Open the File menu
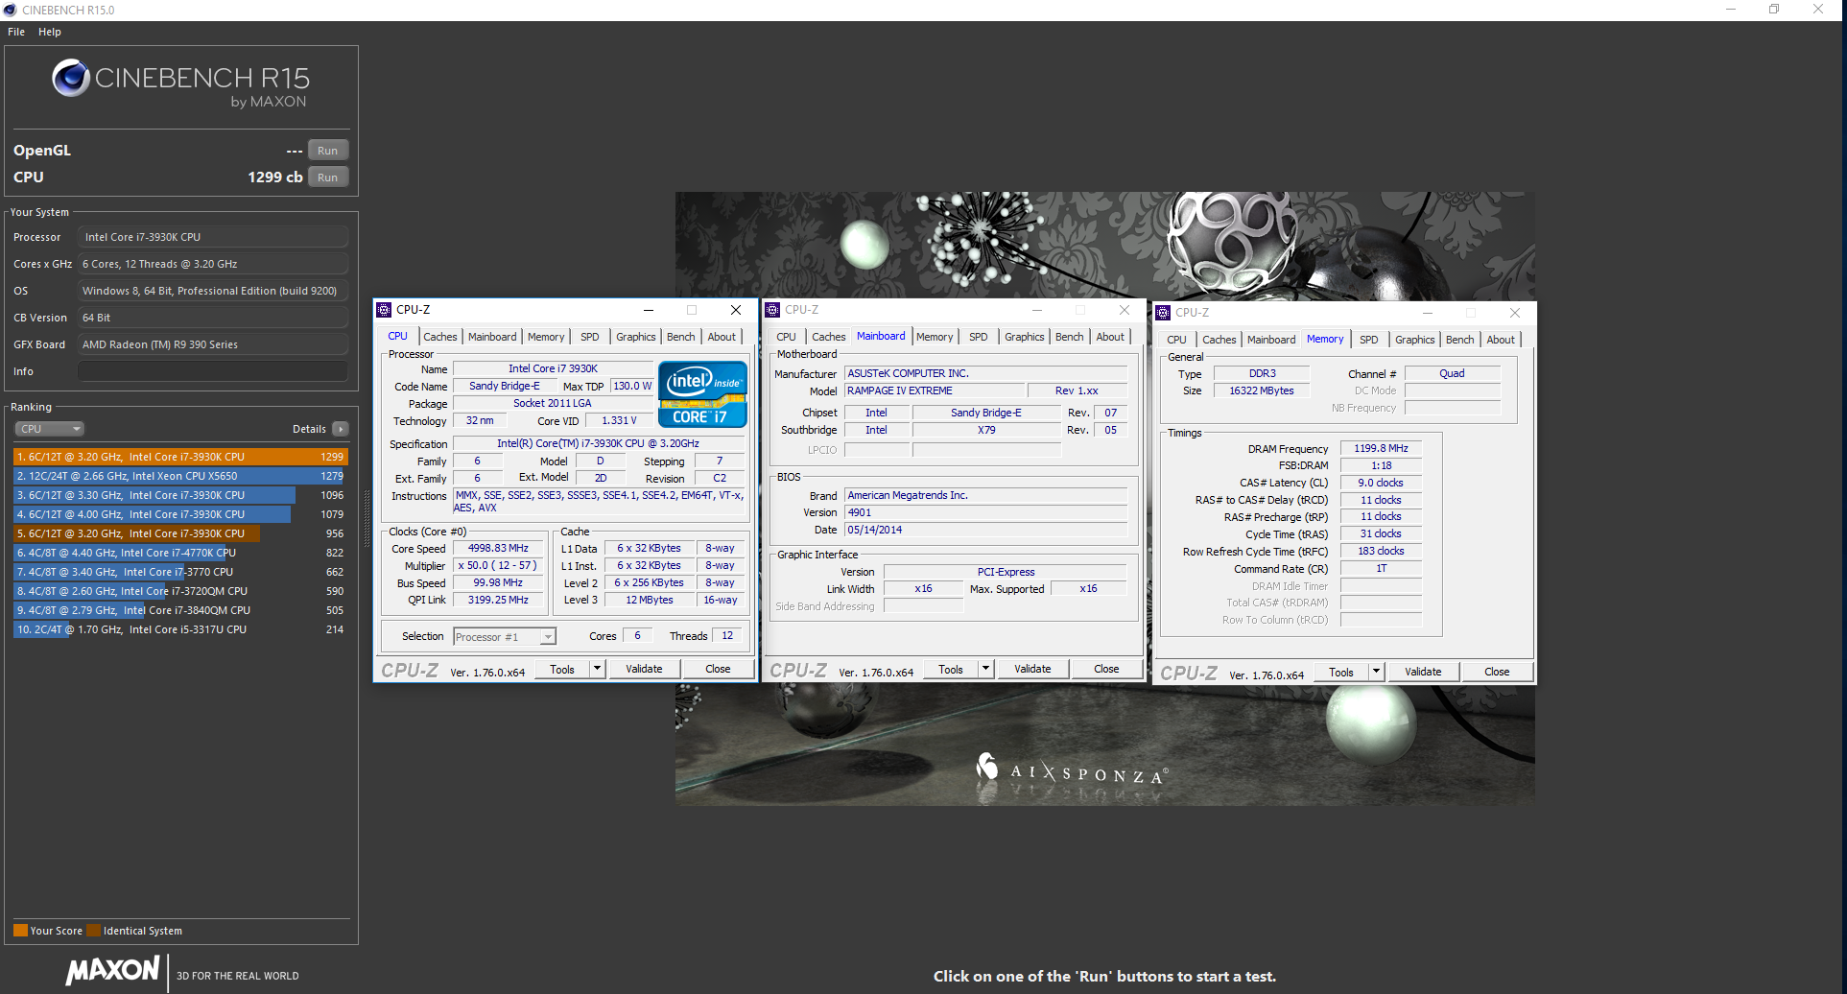Screen dimensions: 1847x994 pyautogui.click(x=16, y=32)
